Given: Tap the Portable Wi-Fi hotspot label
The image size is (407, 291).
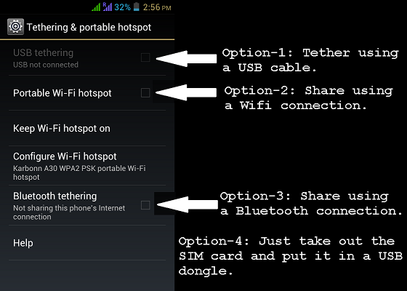Looking at the screenshot, I should pyautogui.click(x=63, y=93).
